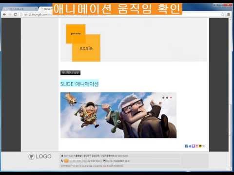This screenshot has height=175, width=234.
Task: Click the footer copyright text line
Action: pyautogui.click(x=92, y=166)
